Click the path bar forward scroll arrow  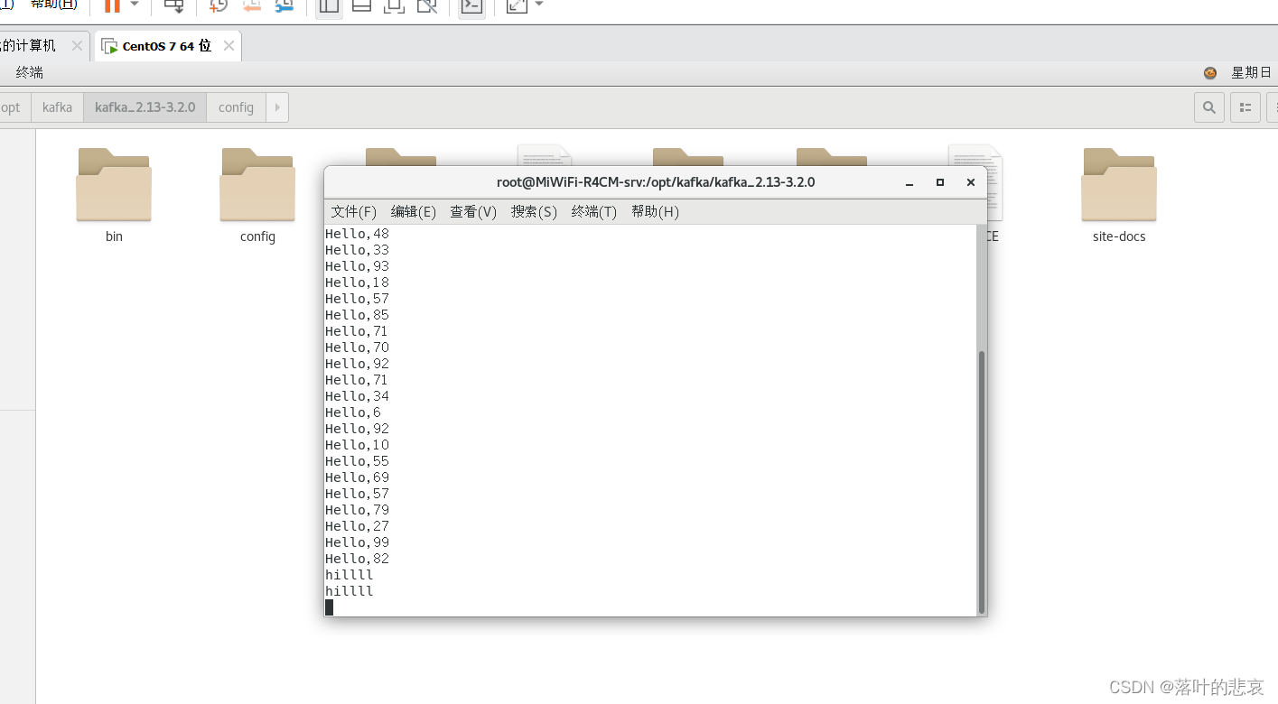tap(277, 107)
